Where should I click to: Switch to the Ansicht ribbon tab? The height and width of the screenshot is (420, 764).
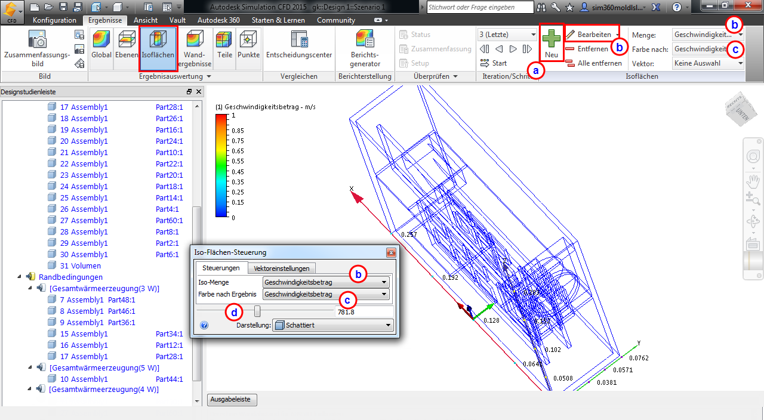[x=146, y=20]
